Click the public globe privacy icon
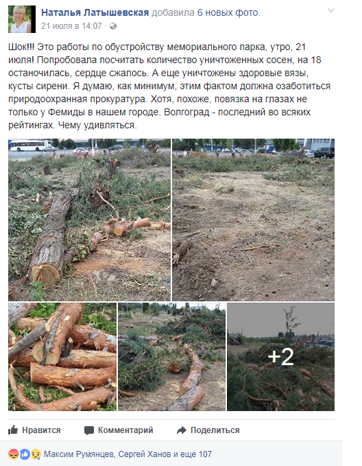This screenshot has width=362, height=466. pos(113,26)
